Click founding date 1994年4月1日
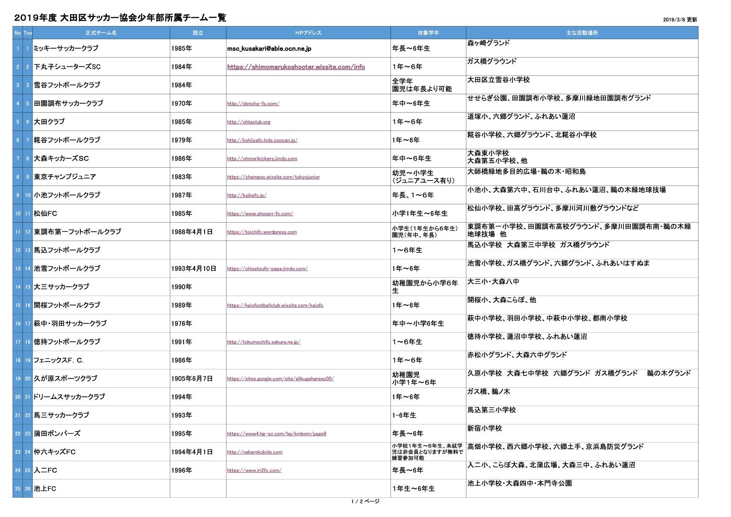731x517 pixels. [192, 452]
